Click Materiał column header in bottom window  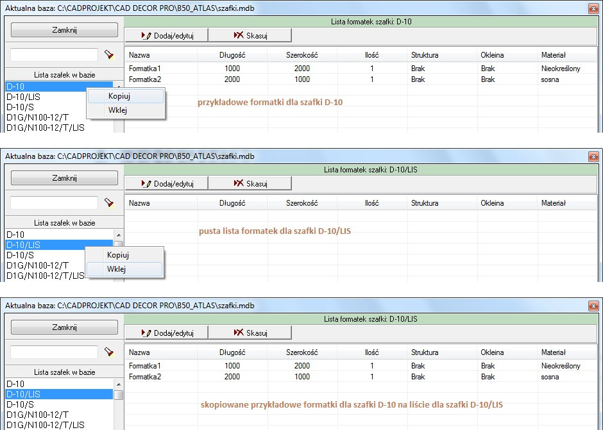tap(567, 352)
